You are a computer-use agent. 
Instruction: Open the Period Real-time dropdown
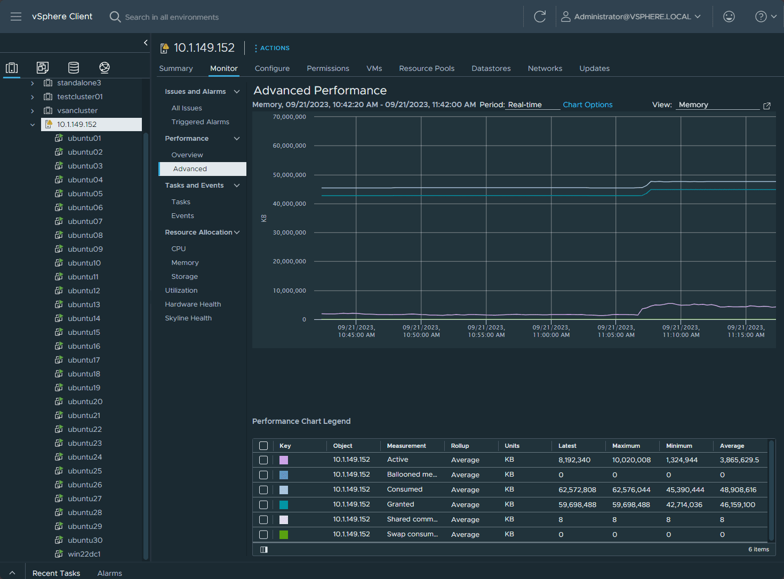[533, 105]
